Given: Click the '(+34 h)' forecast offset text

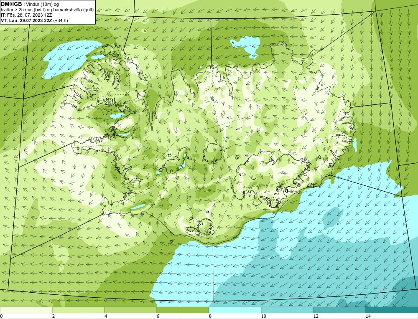Looking at the screenshot, I should (61, 20).
